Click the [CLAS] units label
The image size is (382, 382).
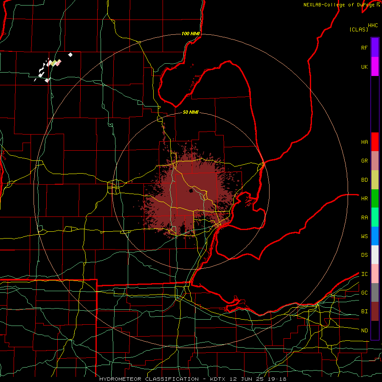pos(359,30)
